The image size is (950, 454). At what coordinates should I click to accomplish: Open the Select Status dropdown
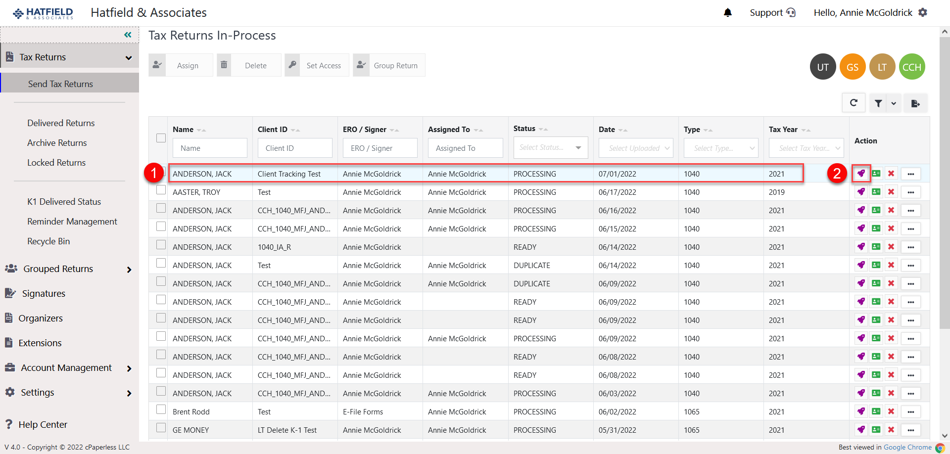pyautogui.click(x=550, y=147)
